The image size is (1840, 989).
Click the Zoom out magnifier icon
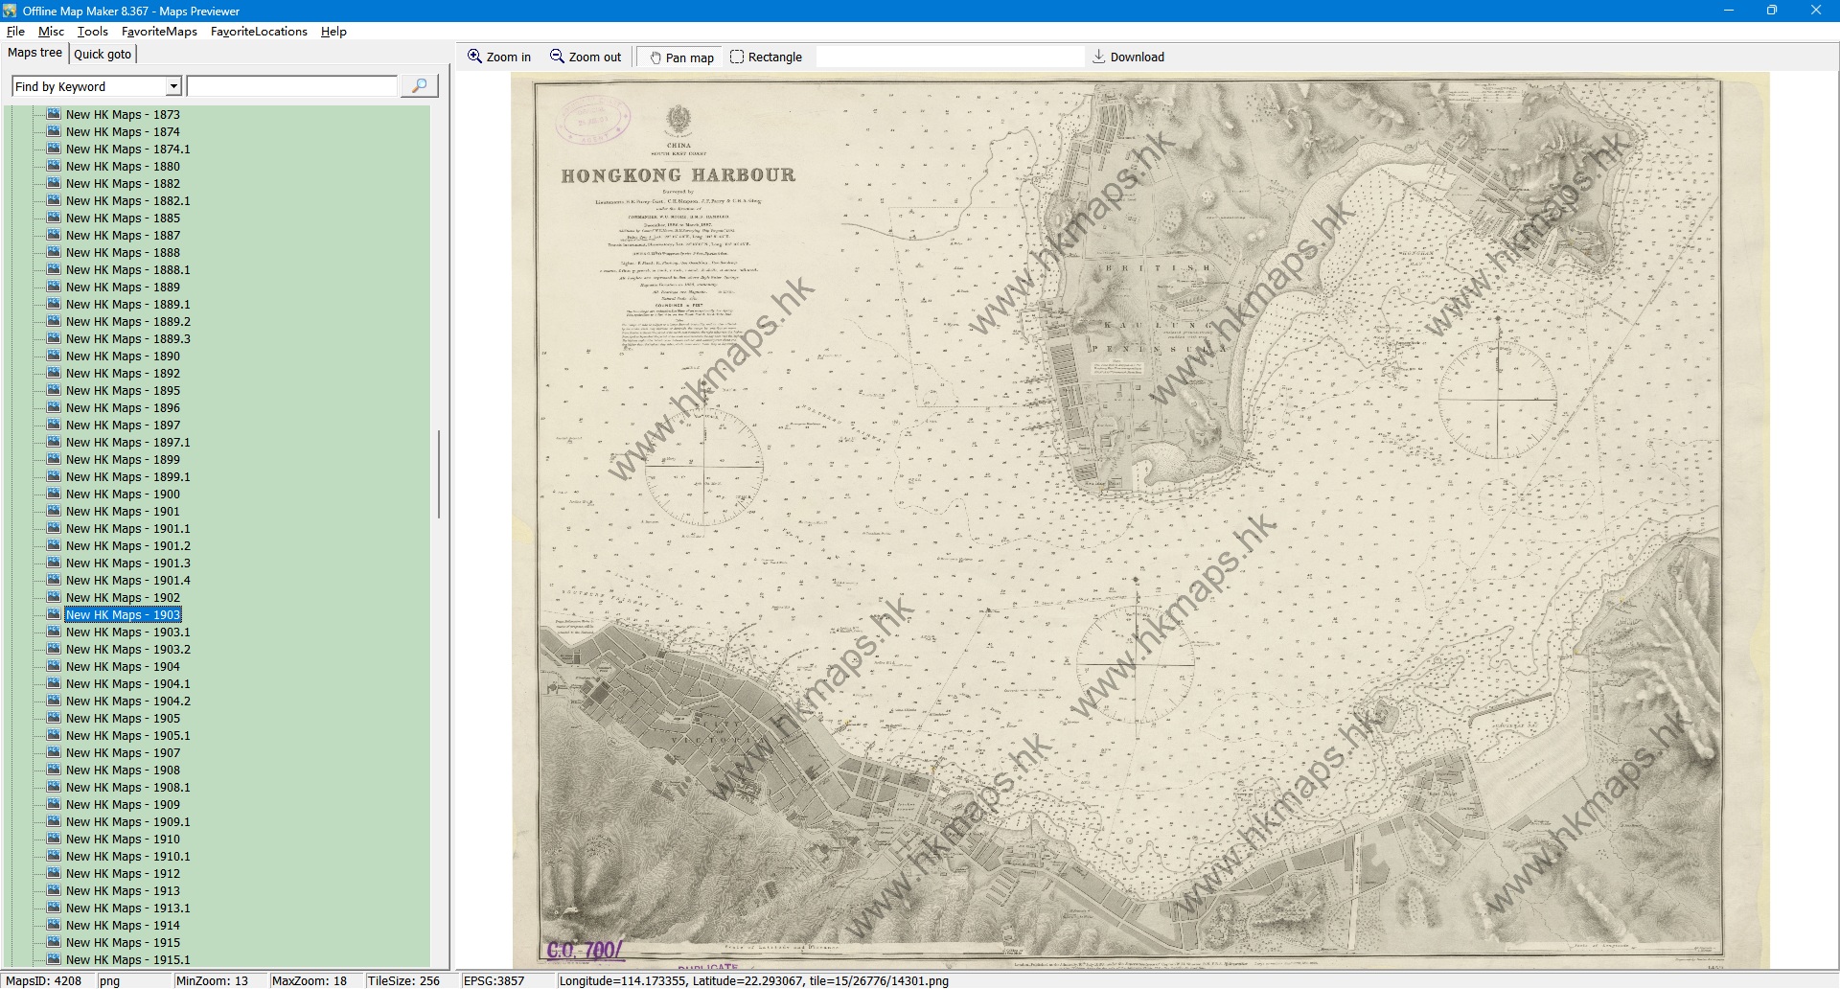click(x=557, y=57)
